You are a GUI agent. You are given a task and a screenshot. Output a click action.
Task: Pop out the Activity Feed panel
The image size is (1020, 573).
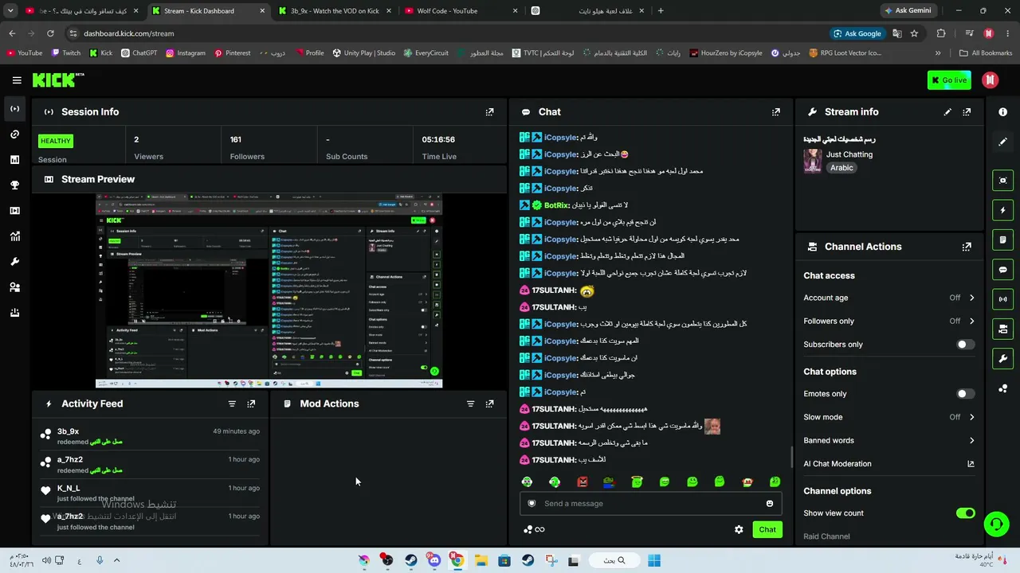pos(251,404)
